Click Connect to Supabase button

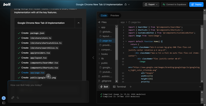click(x=174, y=4)
